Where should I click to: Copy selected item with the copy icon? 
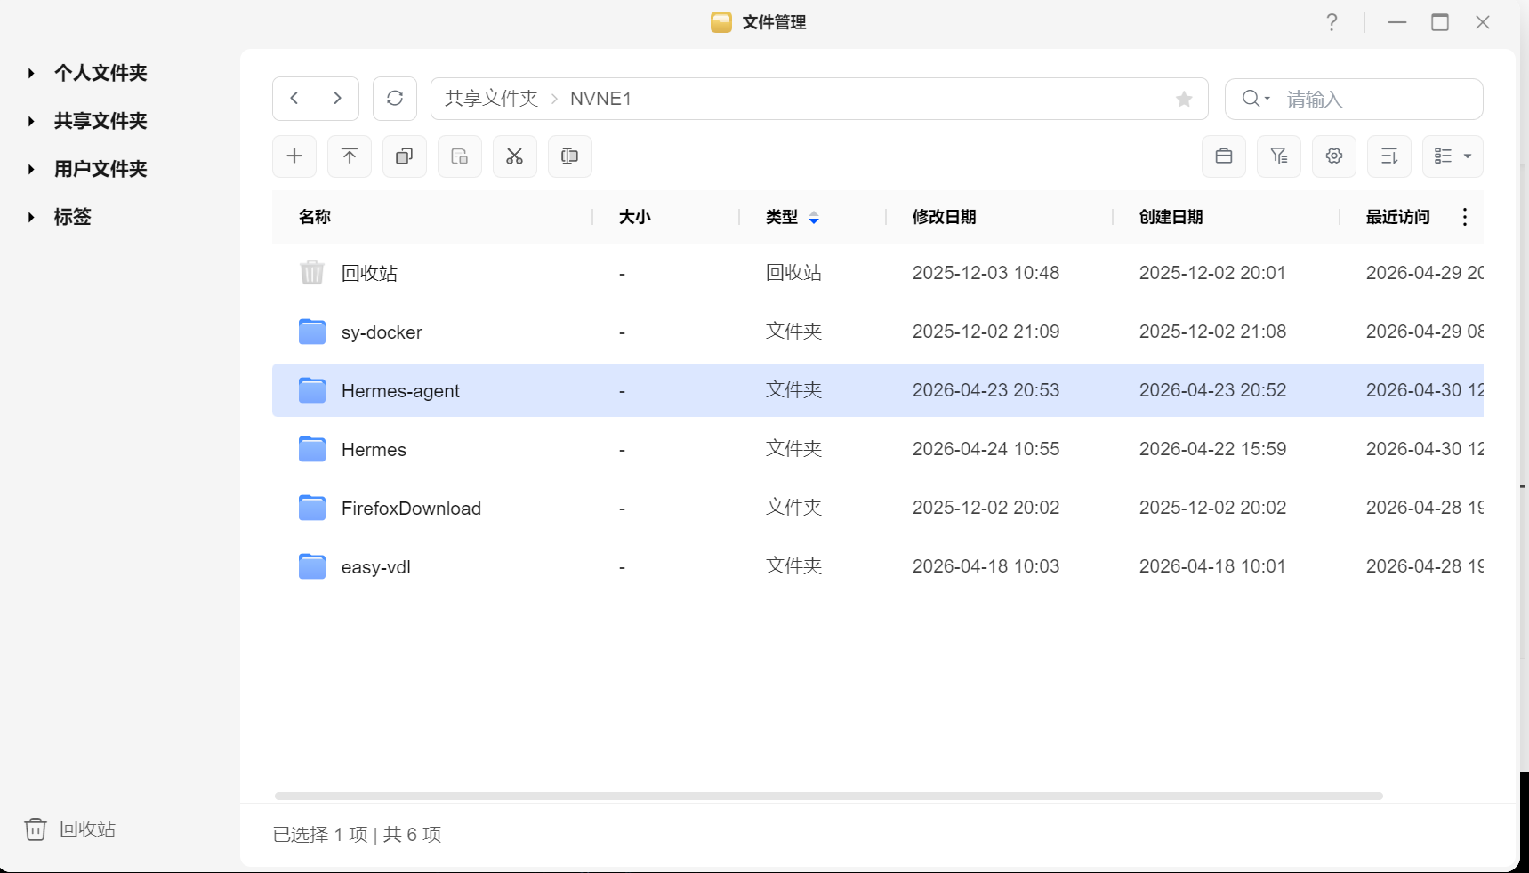tap(405, 156)
